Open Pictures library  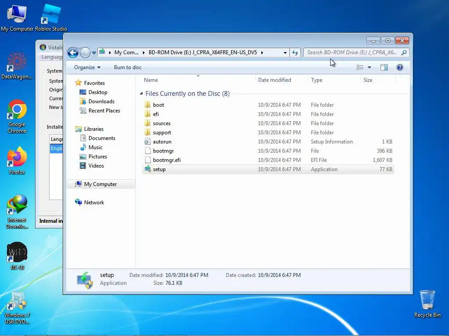click(x=98, y=157)
